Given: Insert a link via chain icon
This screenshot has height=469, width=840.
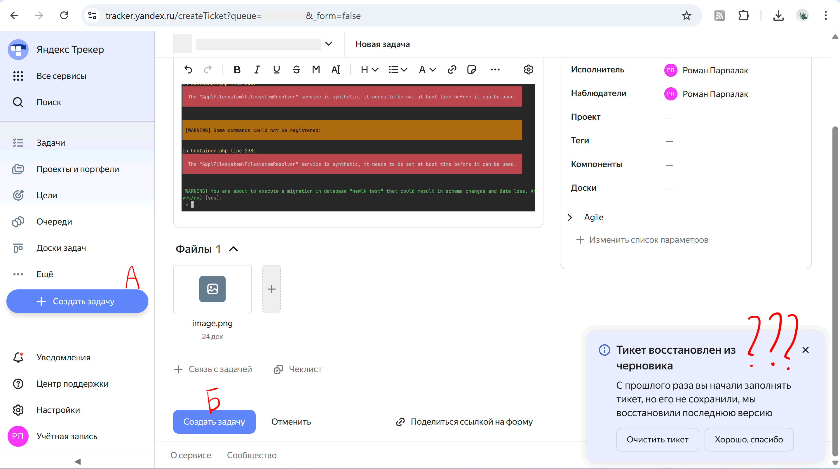Looking at the screenshot, I should 452,70.
